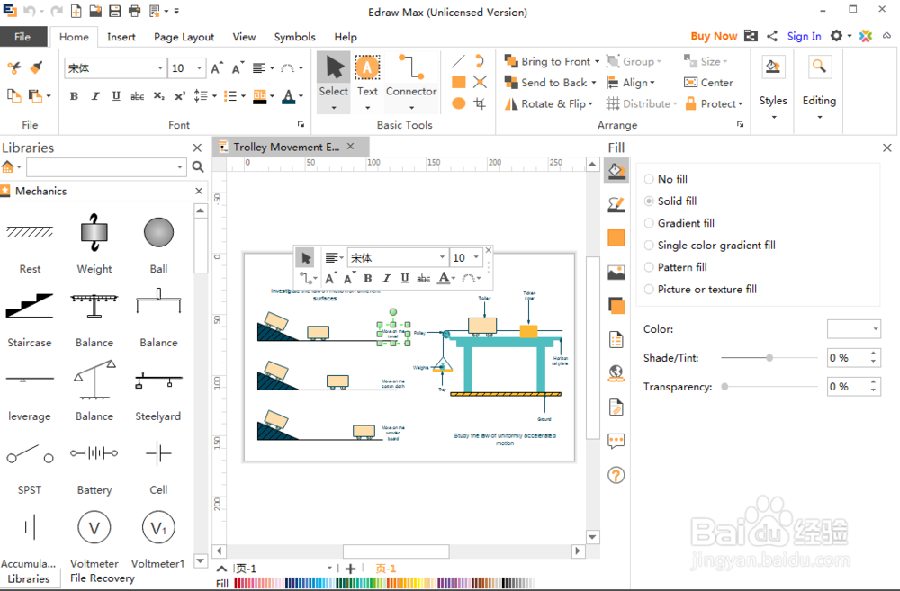900x591 pixels.
Task: Adjust the Shade/Tint slider
Action: coord(769,357)
